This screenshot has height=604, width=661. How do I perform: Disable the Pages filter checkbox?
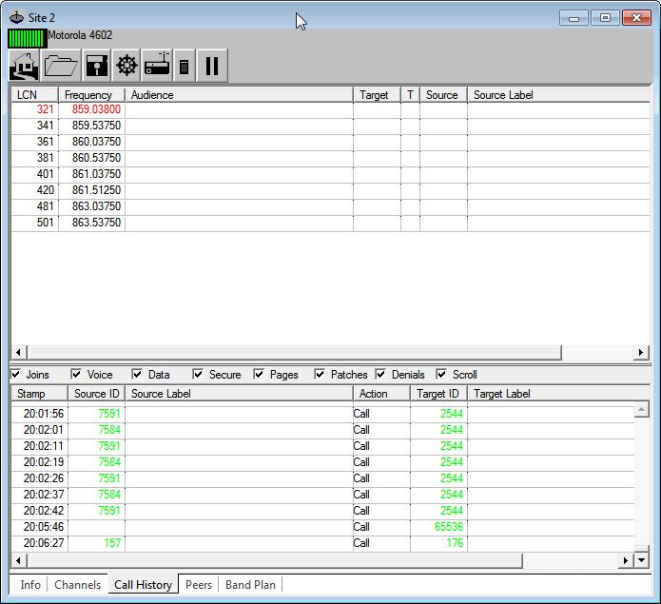[x=259, y=374]
